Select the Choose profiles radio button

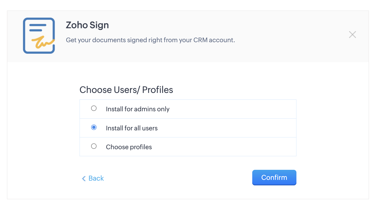[x=94, y=146]
